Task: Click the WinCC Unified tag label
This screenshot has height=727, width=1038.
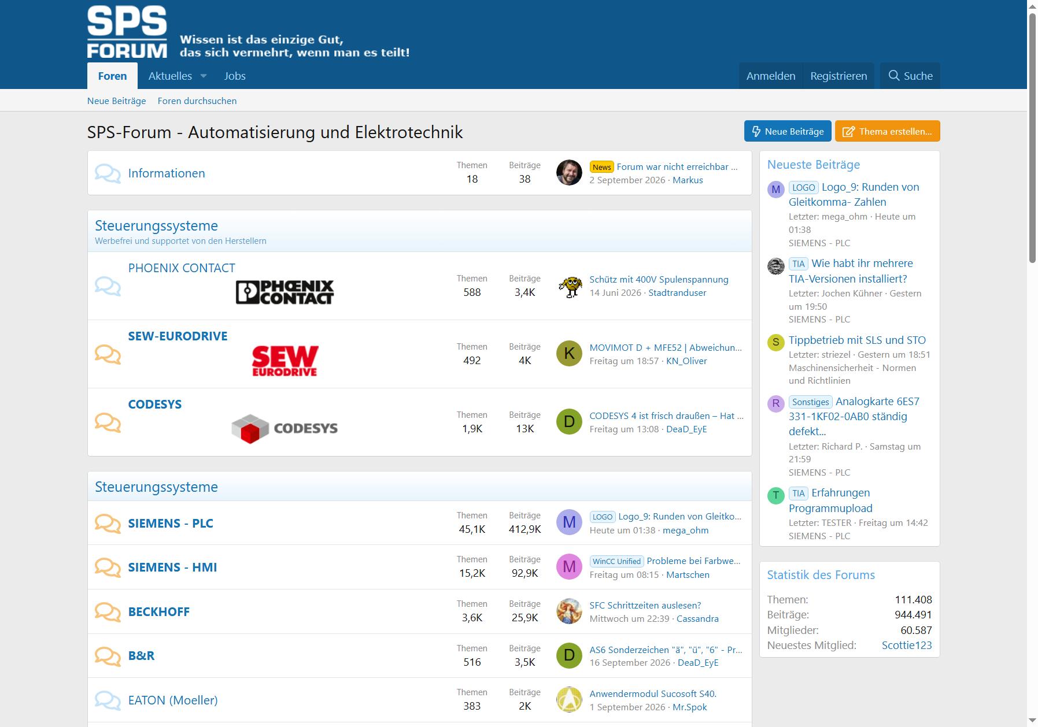Action: coord(617,561)
